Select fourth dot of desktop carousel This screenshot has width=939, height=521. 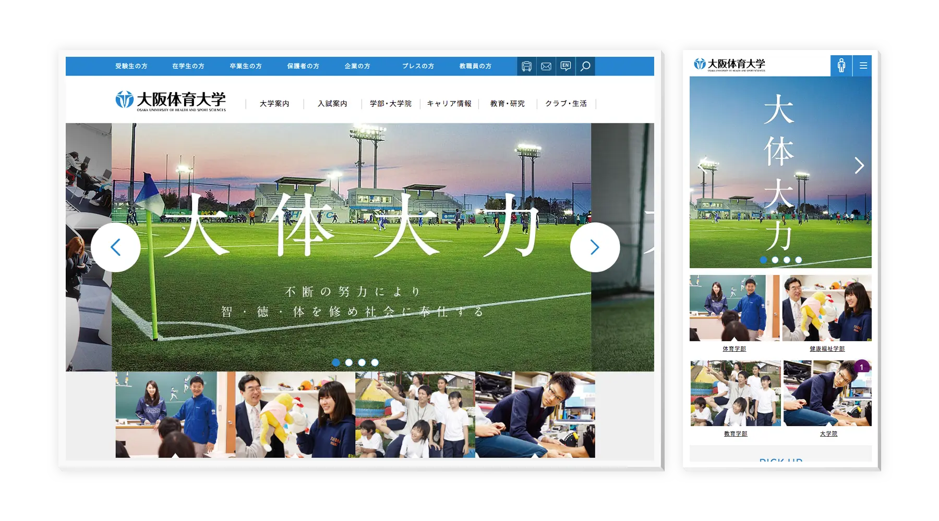(x=375, y=363)
